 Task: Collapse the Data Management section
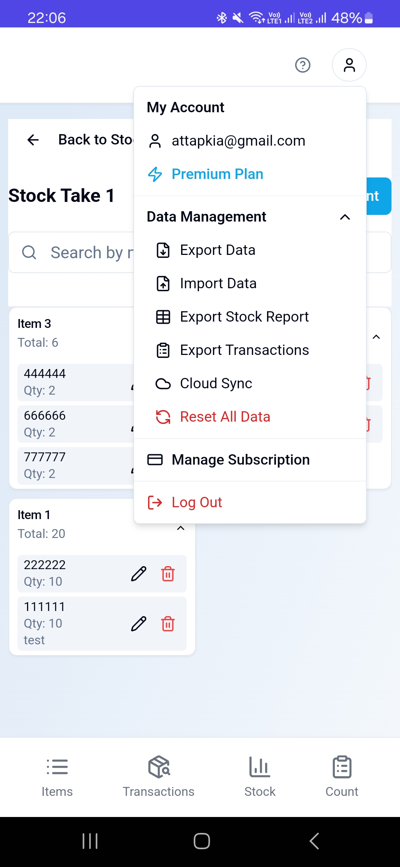pos(345,217)
